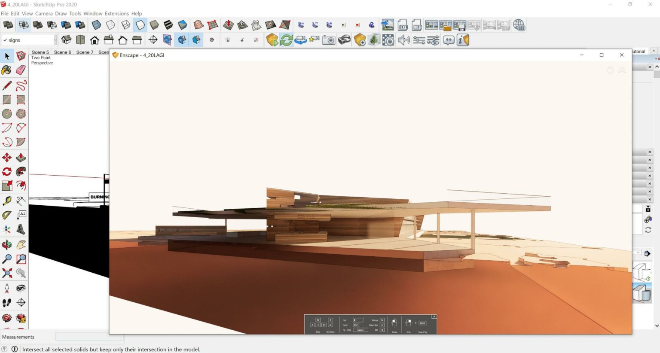
Task: Take a render screenshot with the Enscape camera icon
Action: (x=328, y=40)
